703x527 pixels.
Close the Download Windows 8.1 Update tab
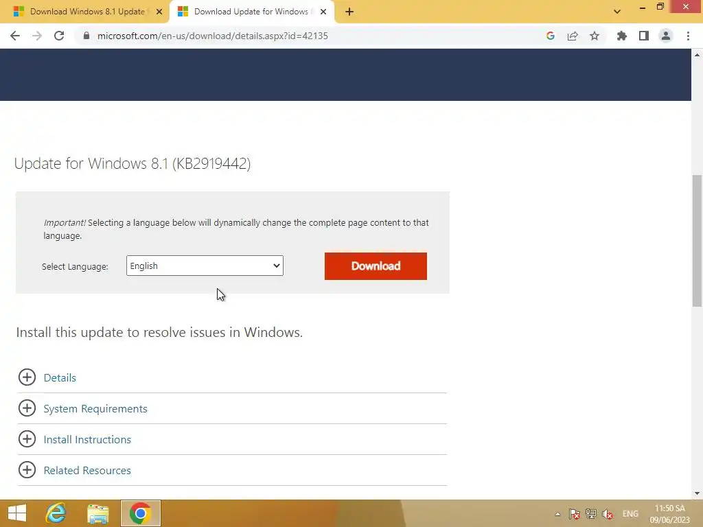[159, 12]
